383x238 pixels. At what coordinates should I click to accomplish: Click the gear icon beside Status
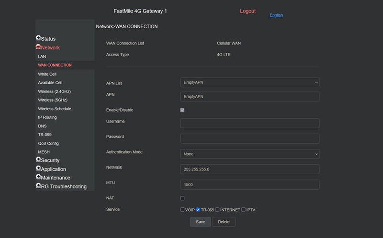(38, 38)
